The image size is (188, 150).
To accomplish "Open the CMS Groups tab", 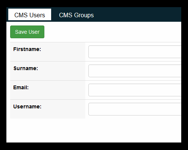I will tap(76, 15).
